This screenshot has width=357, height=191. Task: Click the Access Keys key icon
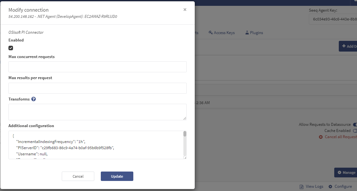(x=211, y=33)
